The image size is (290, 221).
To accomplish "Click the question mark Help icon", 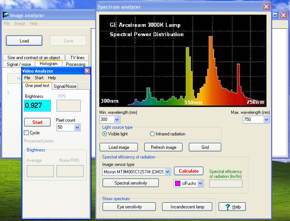I will point(228,207).
